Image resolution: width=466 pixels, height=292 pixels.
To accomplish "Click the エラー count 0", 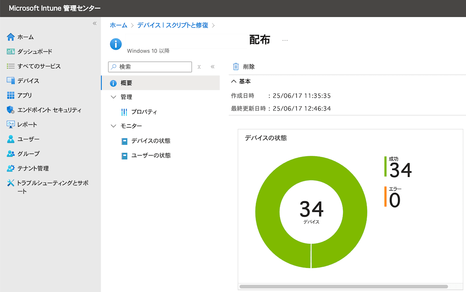I will click(395, 200).
